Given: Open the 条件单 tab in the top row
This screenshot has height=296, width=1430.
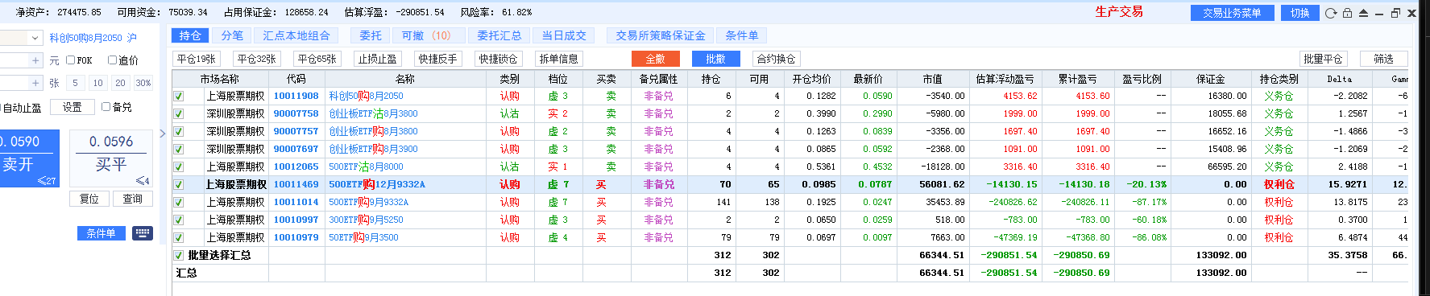Looking at the screenshot, I should [x=741, y=35].
